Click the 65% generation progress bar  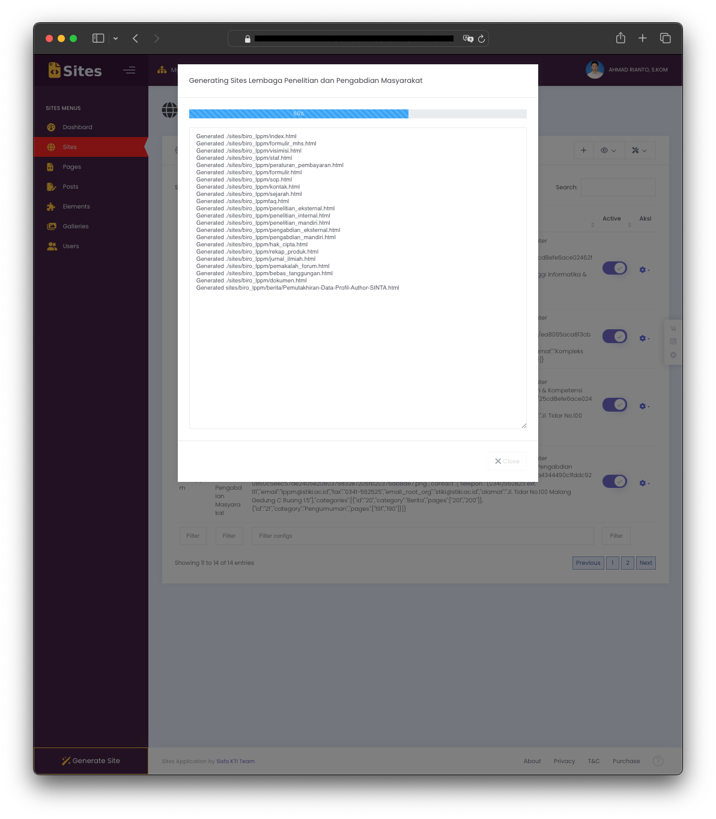coord(357,114)
